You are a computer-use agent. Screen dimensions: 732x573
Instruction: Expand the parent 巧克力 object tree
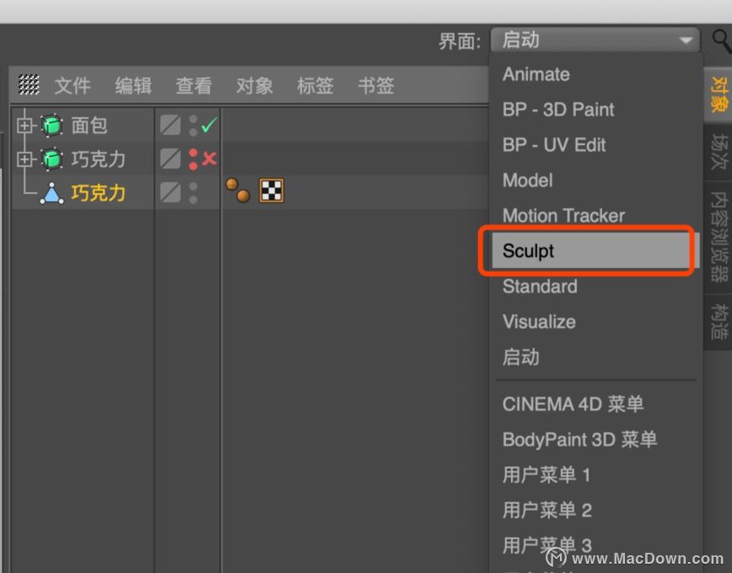(x=24, y=159)
